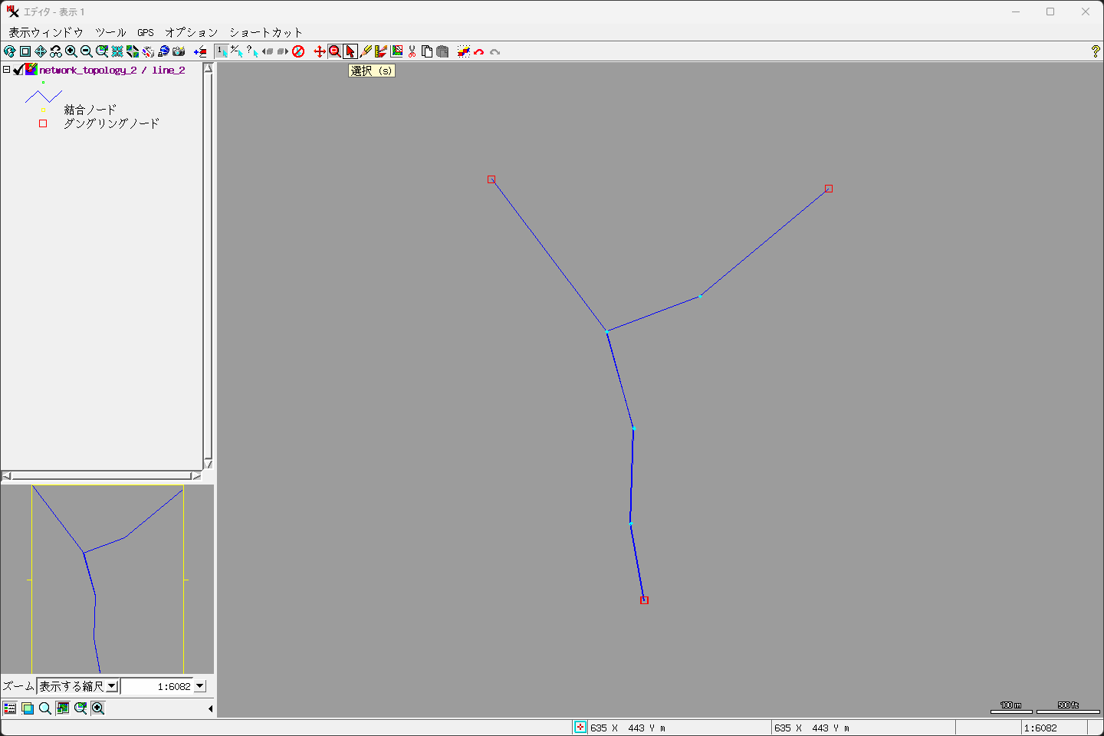
Task: Open help with the question mark icon
Action: coord(1095,51)
